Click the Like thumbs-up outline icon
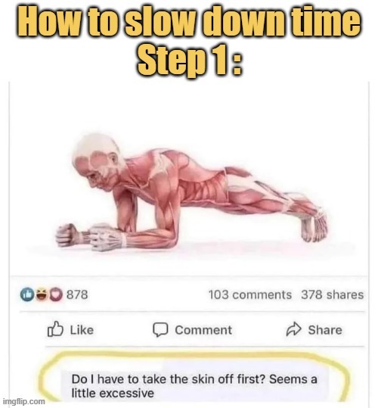 point(55,329)
